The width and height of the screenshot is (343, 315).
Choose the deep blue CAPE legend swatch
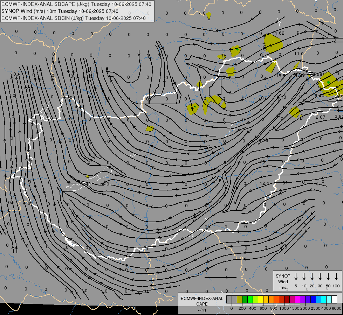(313, 299)
